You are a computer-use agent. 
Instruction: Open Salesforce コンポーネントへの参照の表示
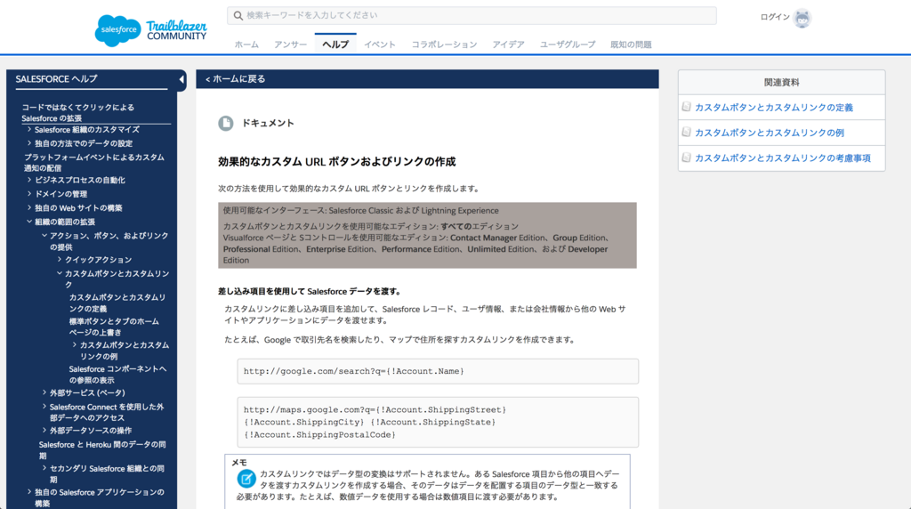pyautogui.click(x=117, y=375)
